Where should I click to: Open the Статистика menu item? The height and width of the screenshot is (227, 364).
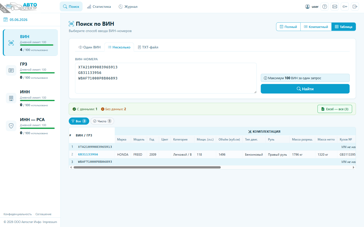pos(99,7)
